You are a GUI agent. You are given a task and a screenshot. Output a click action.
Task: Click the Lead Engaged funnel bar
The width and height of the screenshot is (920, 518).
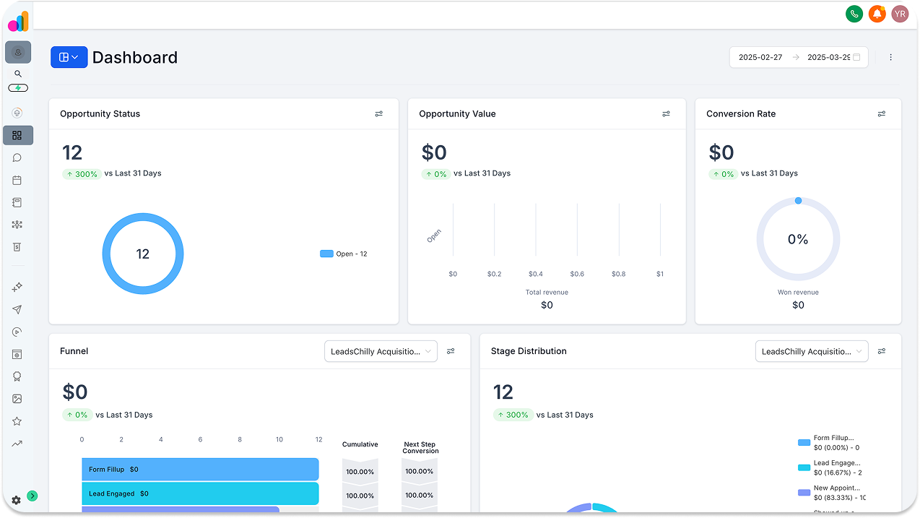pos(200,494)
